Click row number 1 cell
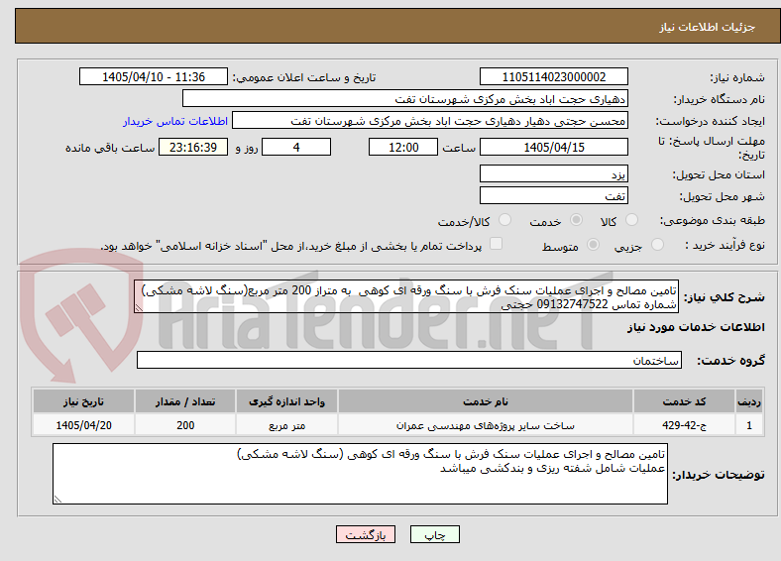The width and height of the screenshot is (781, 561). (749, 425)
